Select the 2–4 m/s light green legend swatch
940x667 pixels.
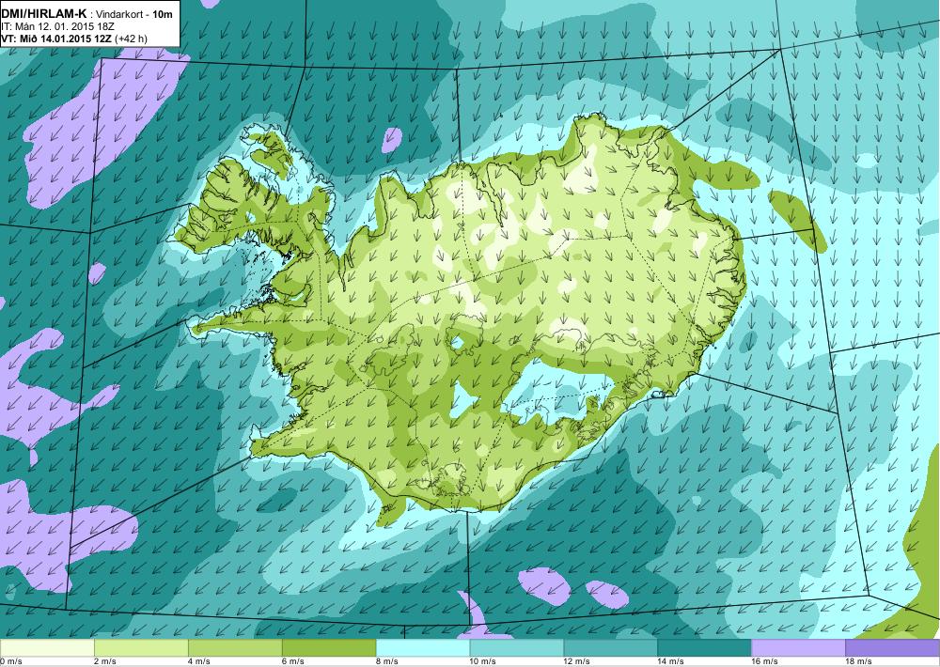pyautogui.click(x=141, y=648)
